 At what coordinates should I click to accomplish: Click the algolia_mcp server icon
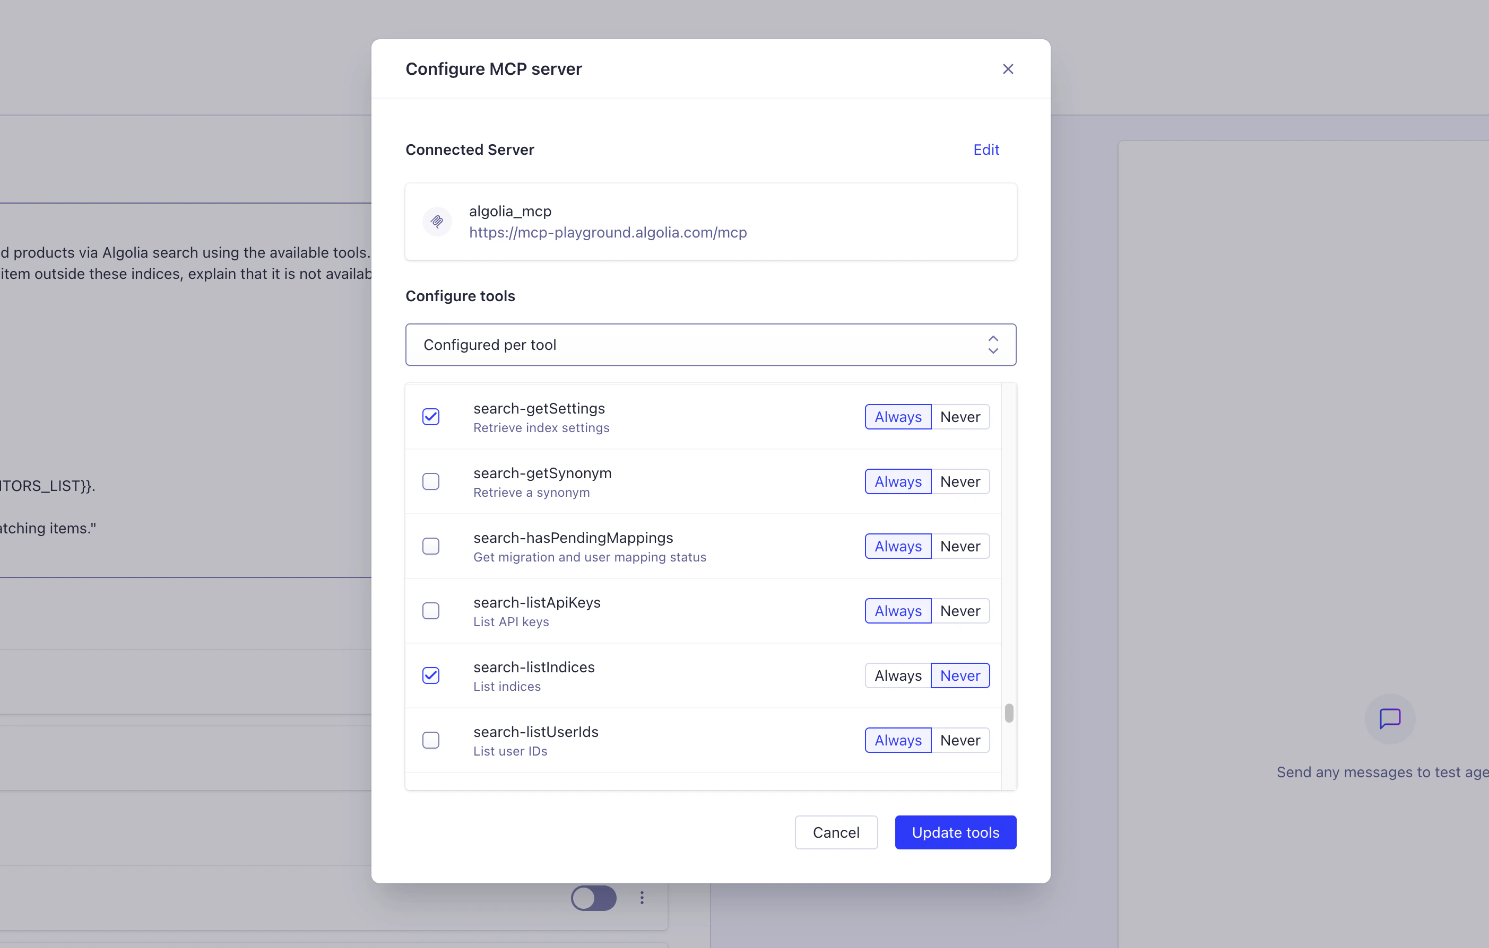pos(437,221)
